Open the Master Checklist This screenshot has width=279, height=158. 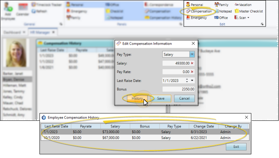tap(248, 11)
